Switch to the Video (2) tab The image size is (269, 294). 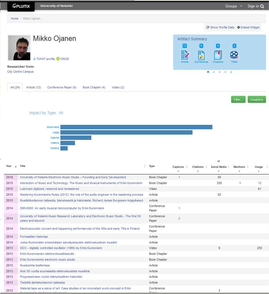tap(118, 87)
